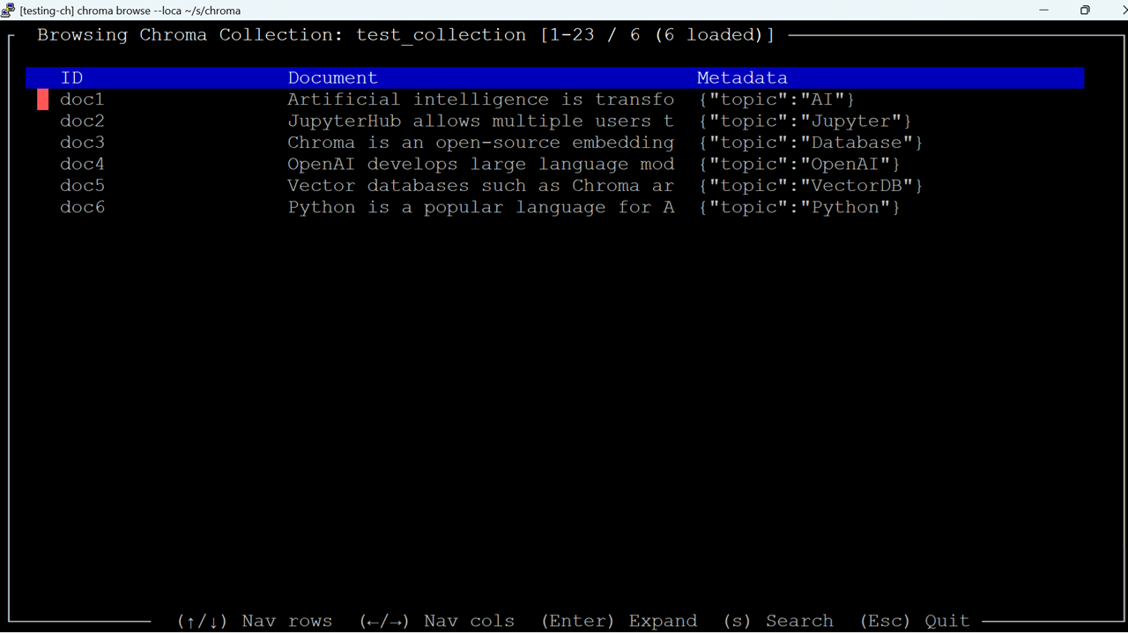Click the Nav rows arrow hint
This screenshot has width=1128, height=634.
255,621
